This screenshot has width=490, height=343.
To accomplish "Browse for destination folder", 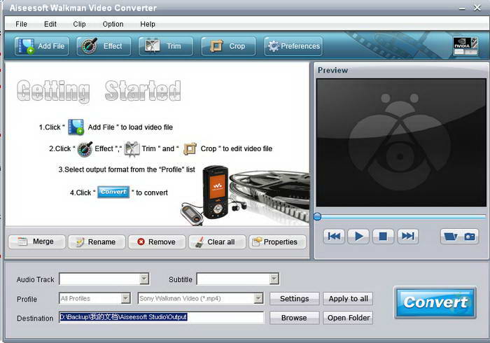I will click(x=295, y=318).
